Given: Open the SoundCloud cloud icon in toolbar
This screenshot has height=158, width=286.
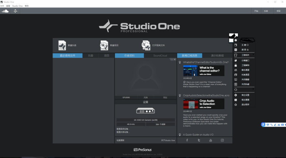Looking at the screenshot, I should click(5, 11).
